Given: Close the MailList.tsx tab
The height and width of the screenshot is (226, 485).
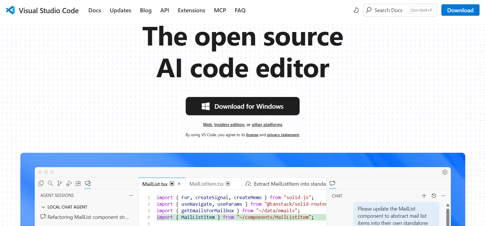Looking at the screenshot, I should click(179, 184).
